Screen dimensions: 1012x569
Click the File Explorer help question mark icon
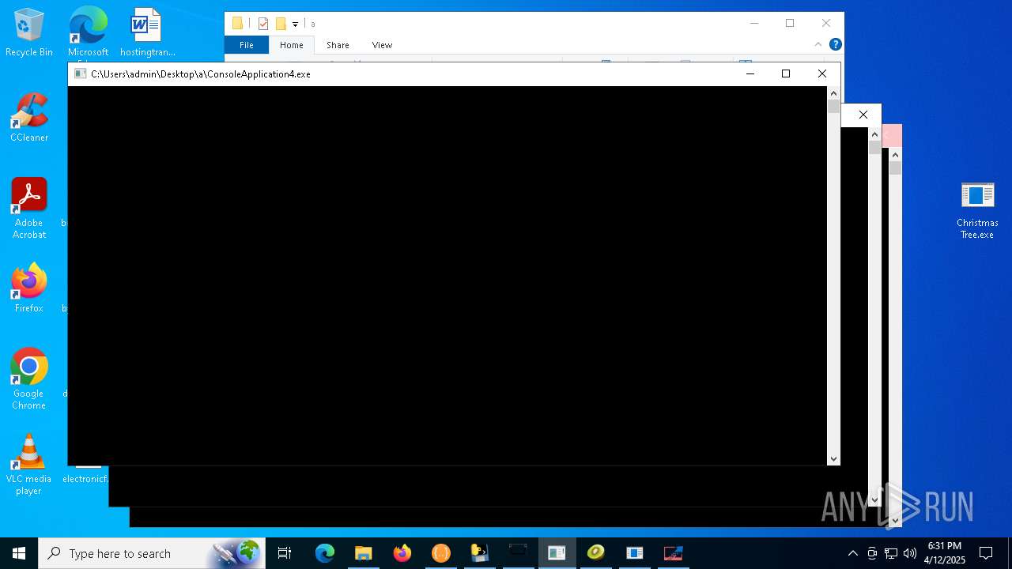click(835, 45)
